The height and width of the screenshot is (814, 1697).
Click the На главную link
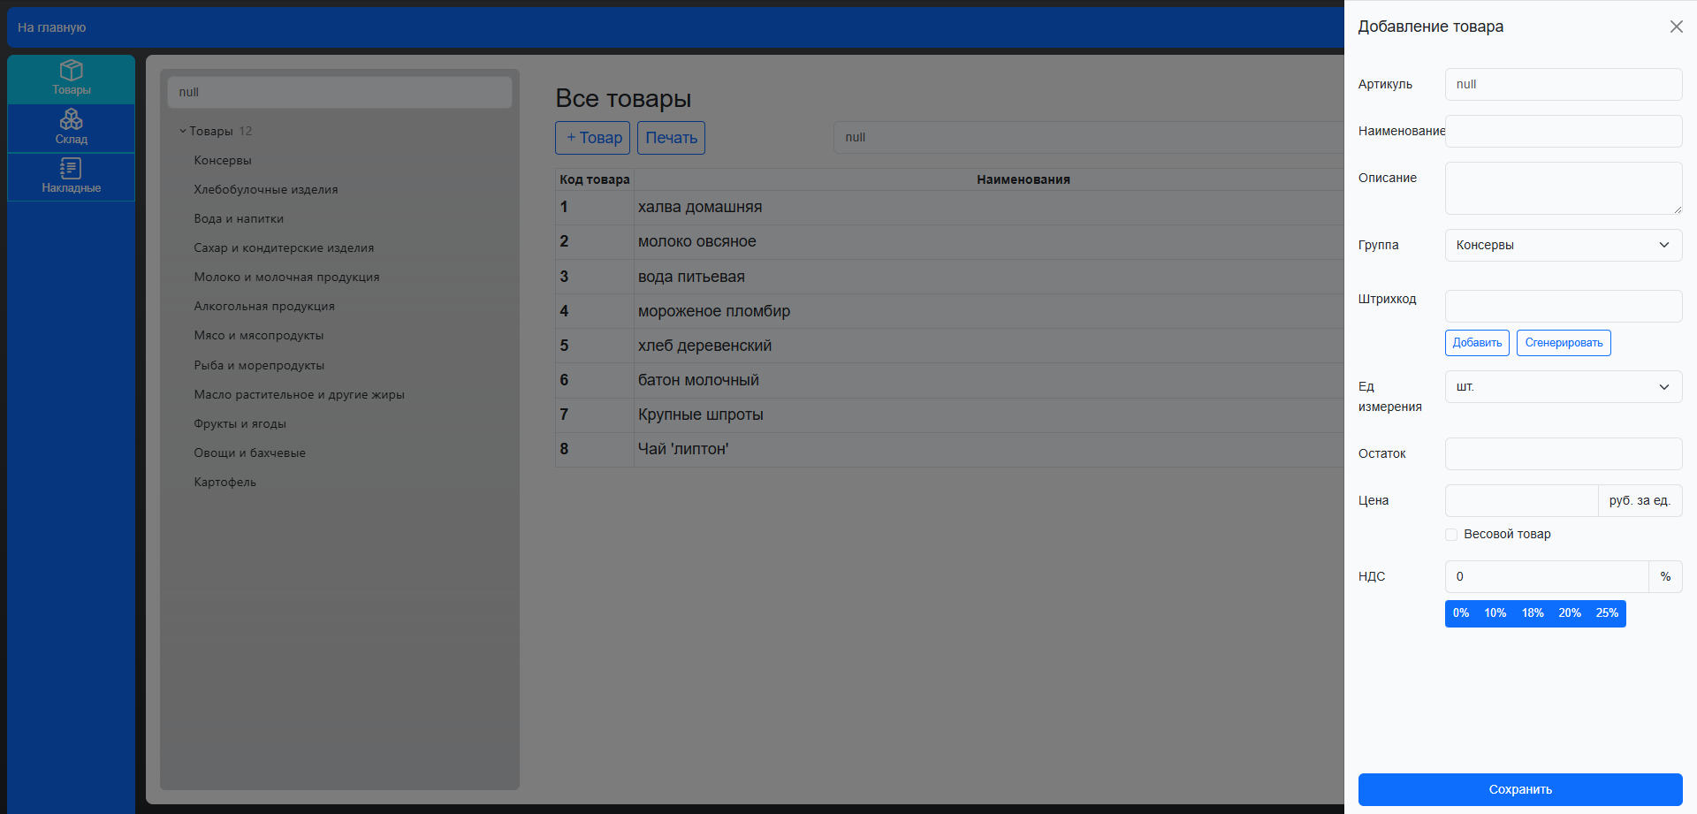tap(52, 27)
